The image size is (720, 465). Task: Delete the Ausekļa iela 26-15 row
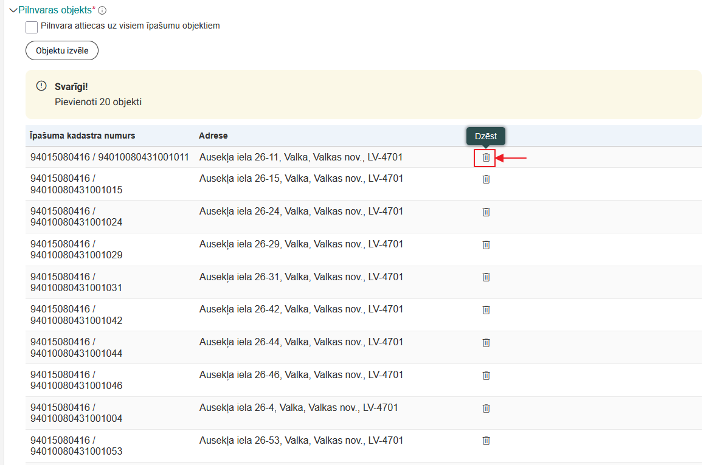tap(486, 179)
